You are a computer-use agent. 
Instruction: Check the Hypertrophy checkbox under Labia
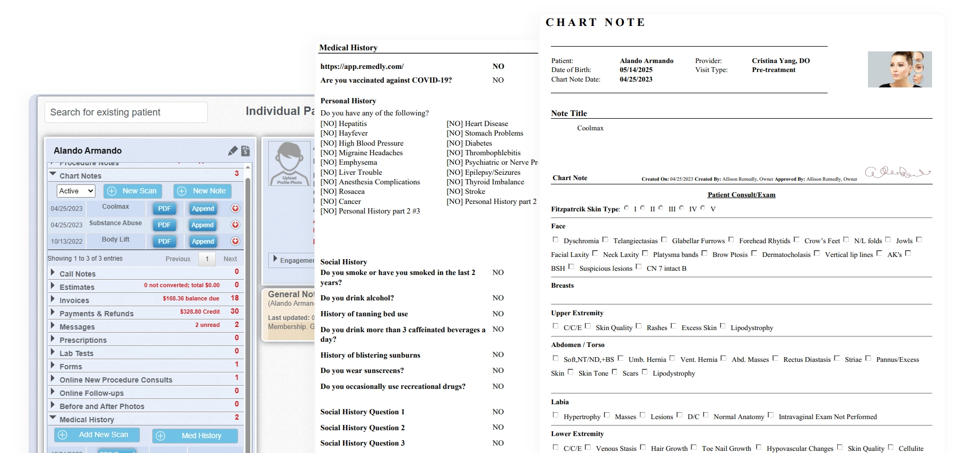556,415
